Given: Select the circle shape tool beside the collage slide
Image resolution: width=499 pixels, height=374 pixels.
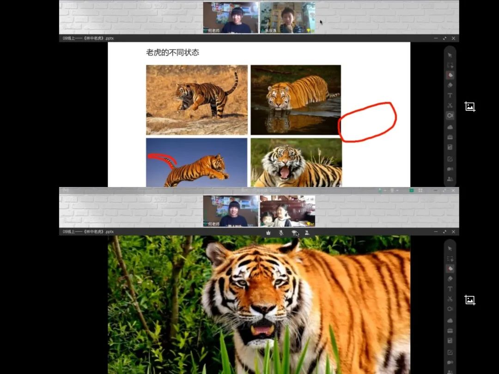Looking at the screenshot, I should 450,115.
